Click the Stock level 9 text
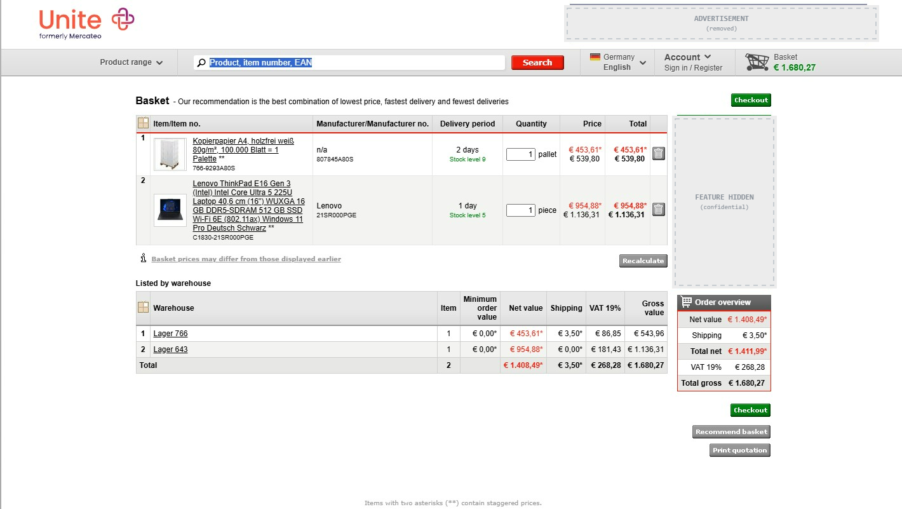This screenshot has height=509, width=902. click(468, 159)
